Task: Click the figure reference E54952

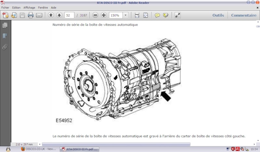Action: pyautogui.click(x=64, y=121)
